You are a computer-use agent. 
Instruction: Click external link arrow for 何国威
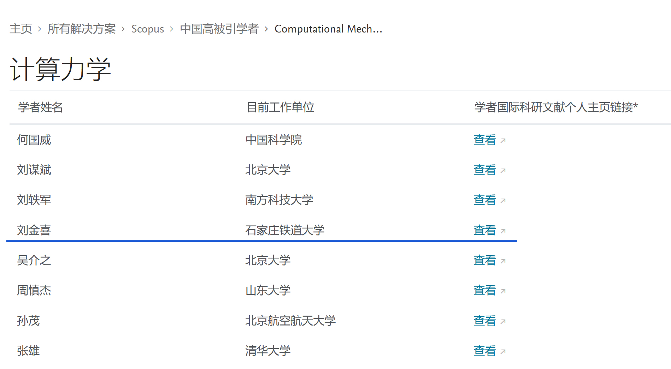pos(503,141)
